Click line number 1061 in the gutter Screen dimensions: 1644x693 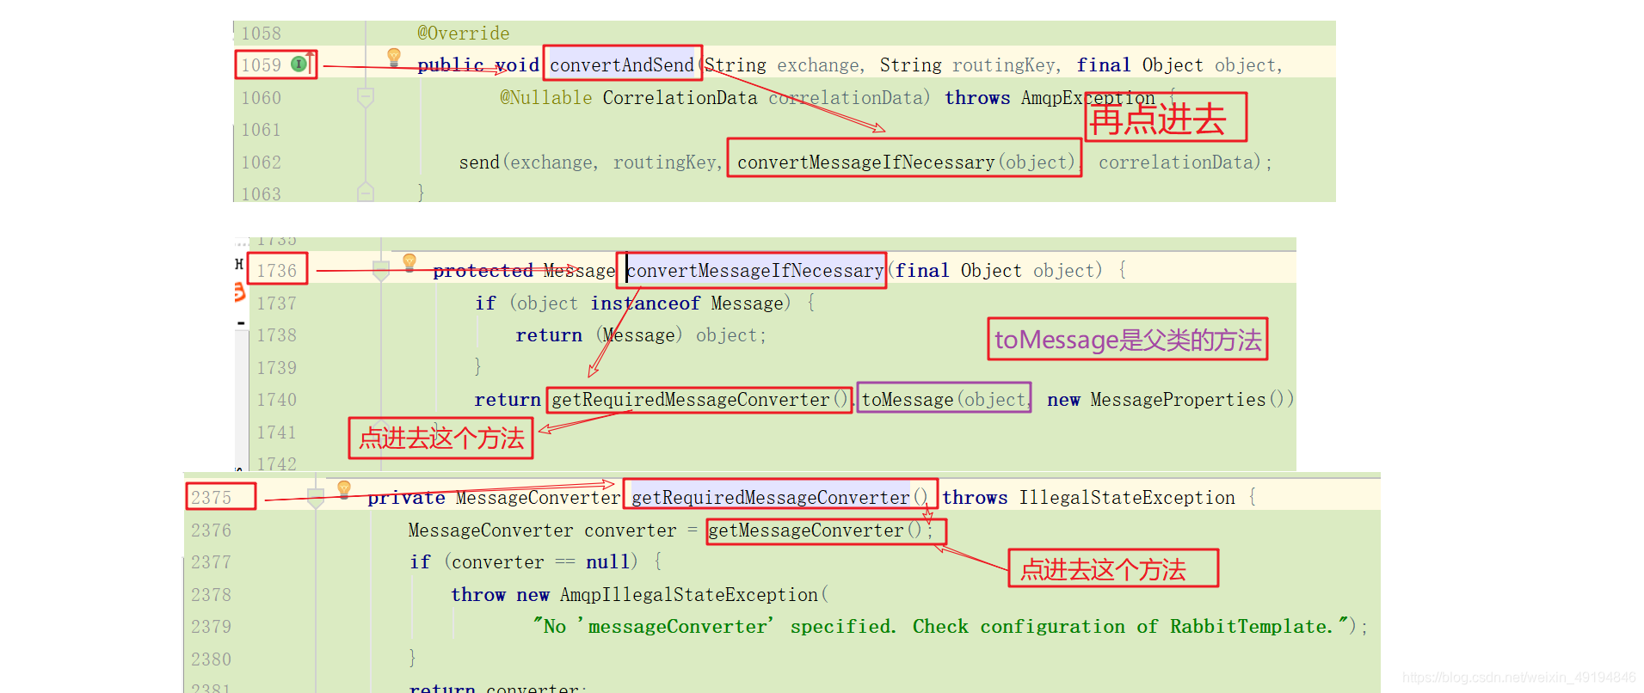point(261,130)
